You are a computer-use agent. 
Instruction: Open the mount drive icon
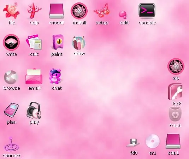coord(57,11)
